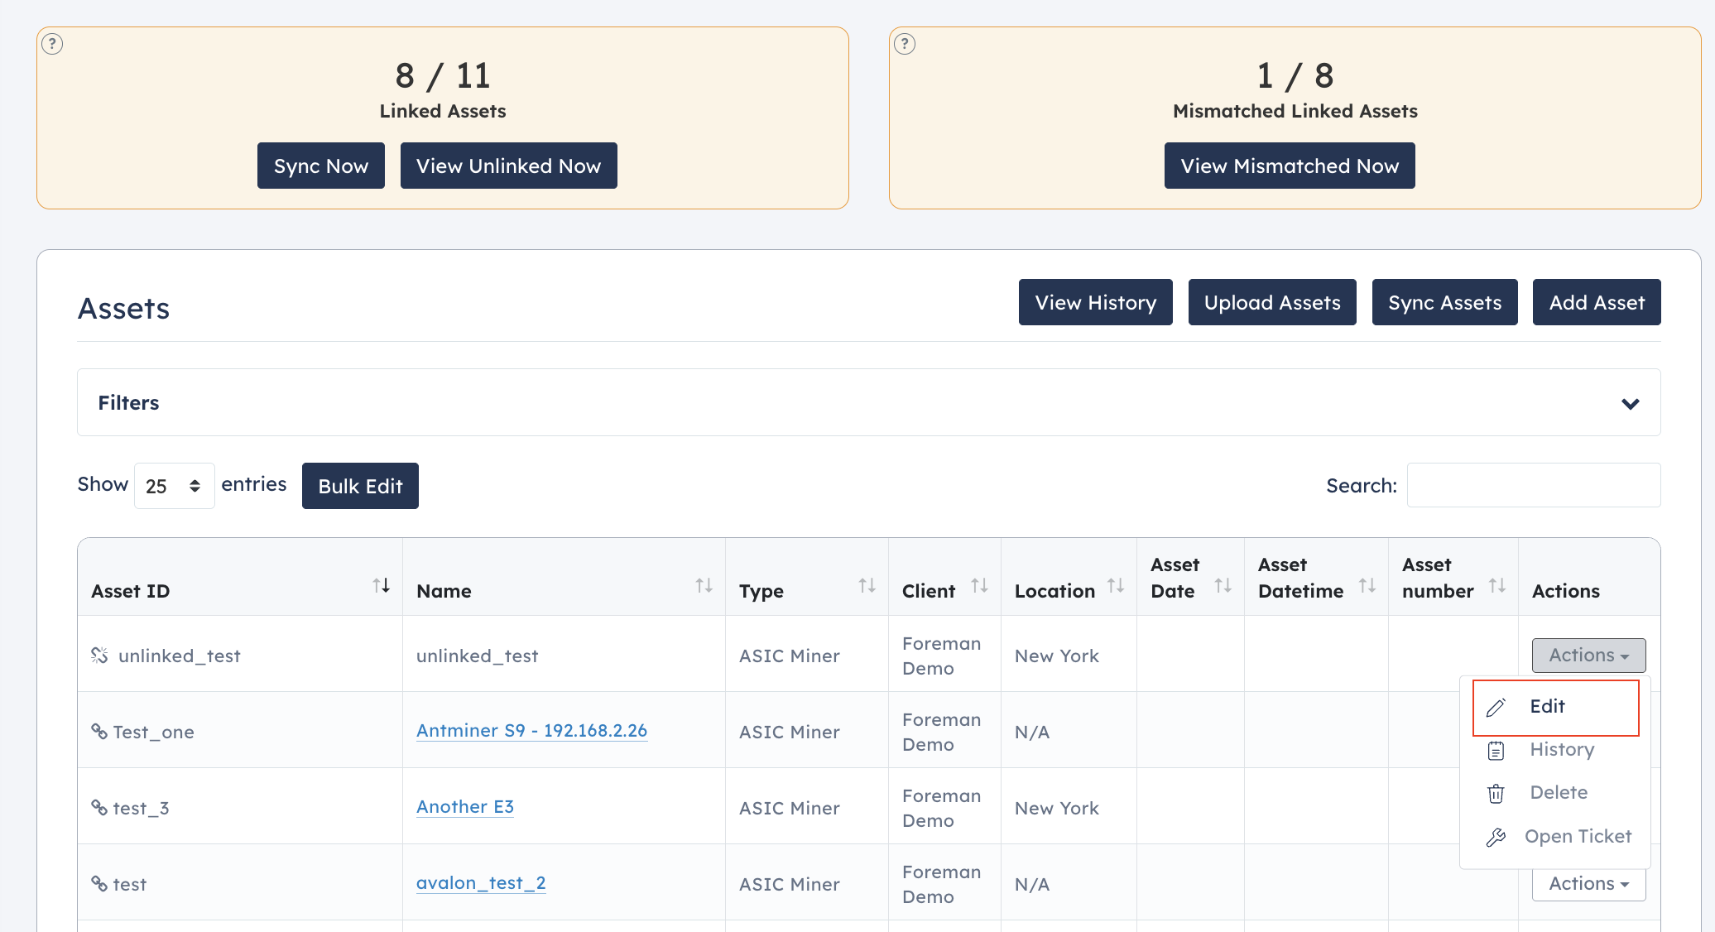
Task: Click help icon on Mismatched Linked Assets card
Action: click(905, 44)
